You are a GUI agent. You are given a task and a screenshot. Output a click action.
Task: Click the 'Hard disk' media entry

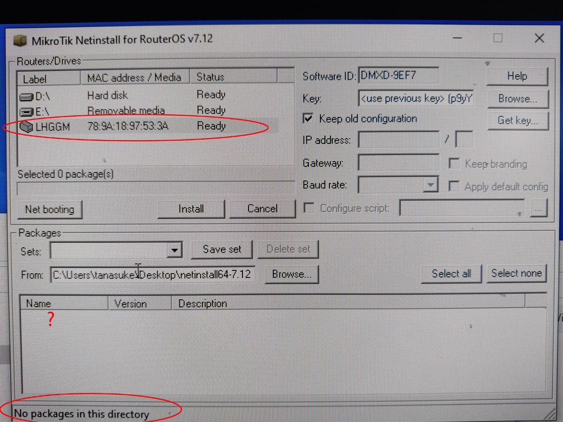click(x=108, y=96)
